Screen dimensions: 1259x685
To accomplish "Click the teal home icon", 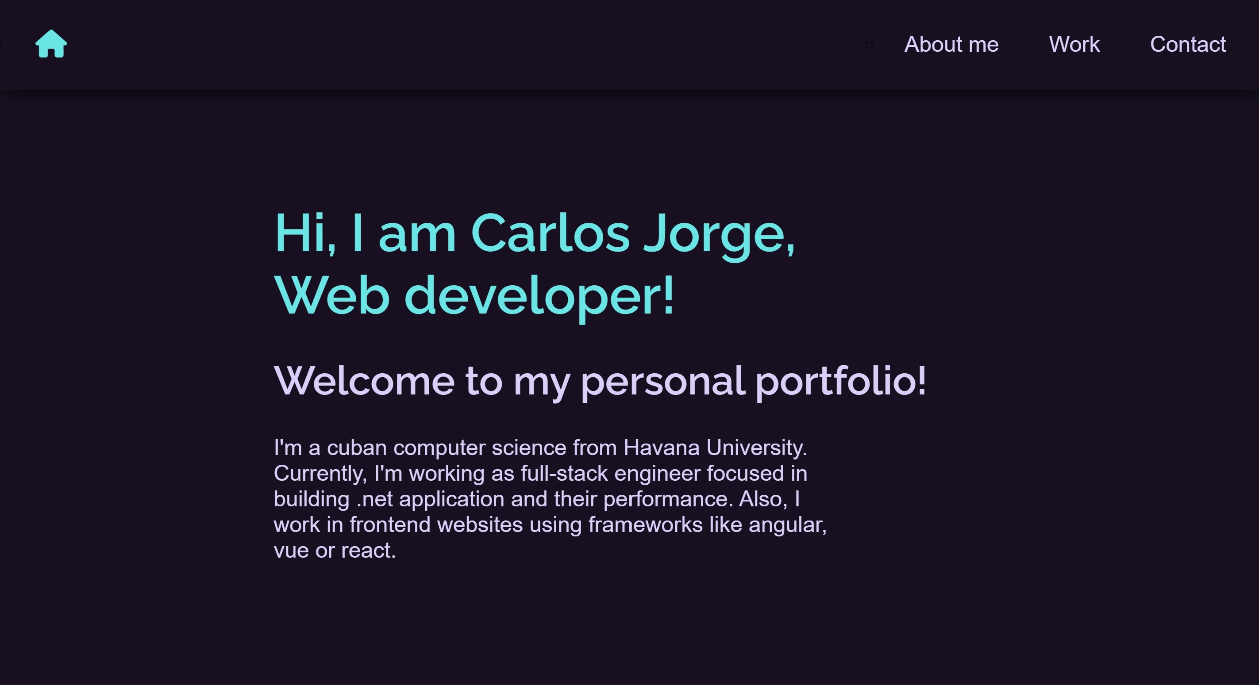I will 51,44.
